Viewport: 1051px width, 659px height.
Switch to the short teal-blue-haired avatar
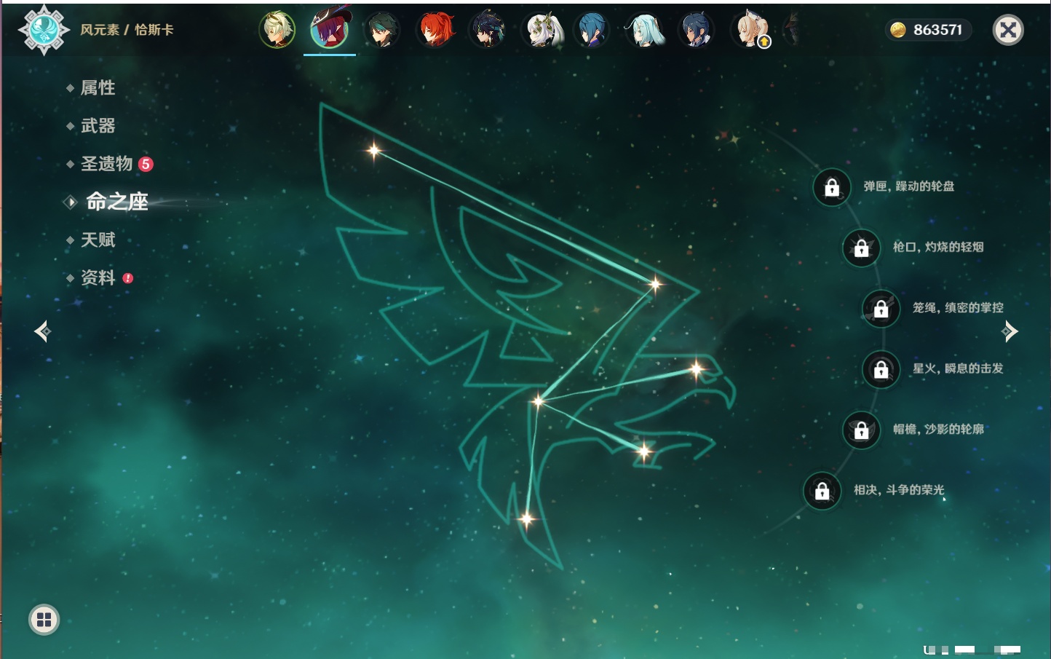pos(592,30)
